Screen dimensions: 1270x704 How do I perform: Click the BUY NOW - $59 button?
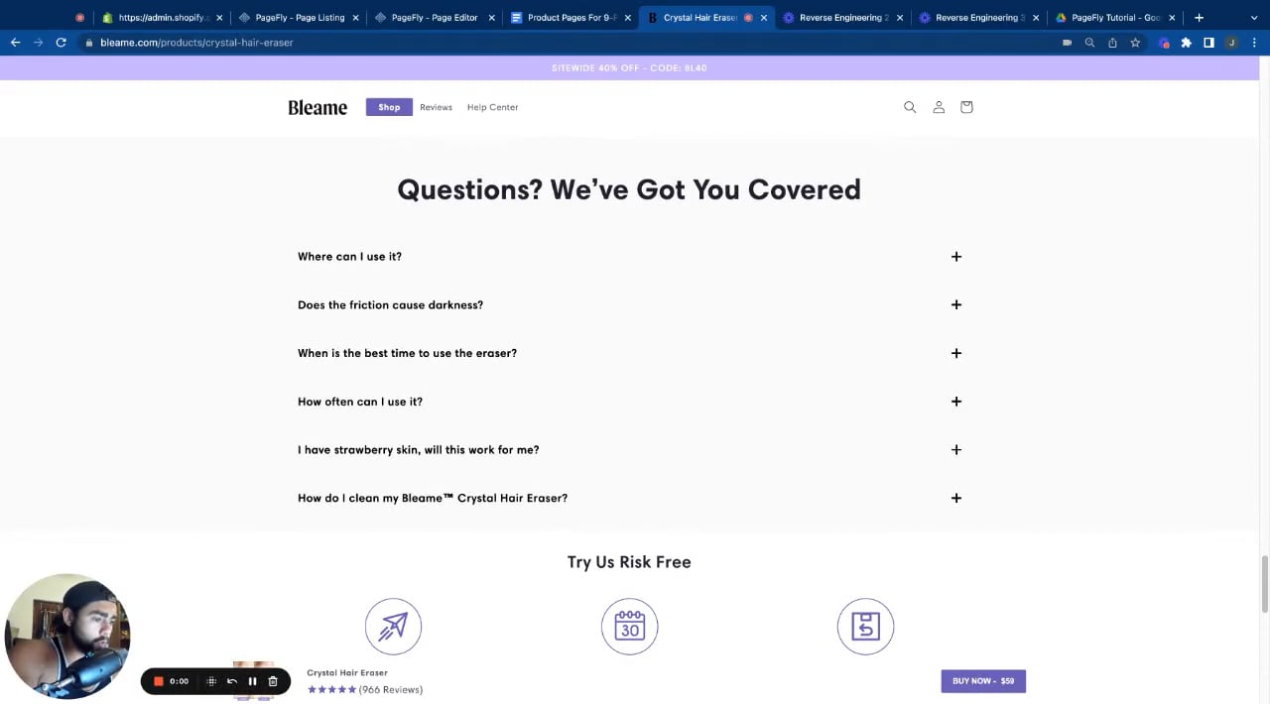tap(983, 681)
